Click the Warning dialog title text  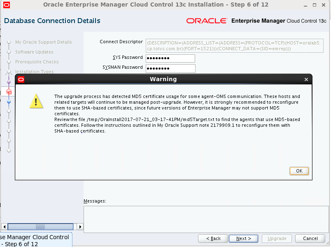click(x=163, y=79)
